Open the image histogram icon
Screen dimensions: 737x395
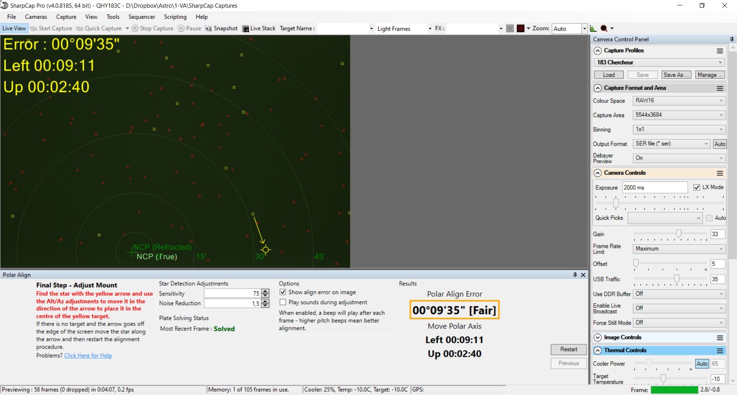click(593, 28)
